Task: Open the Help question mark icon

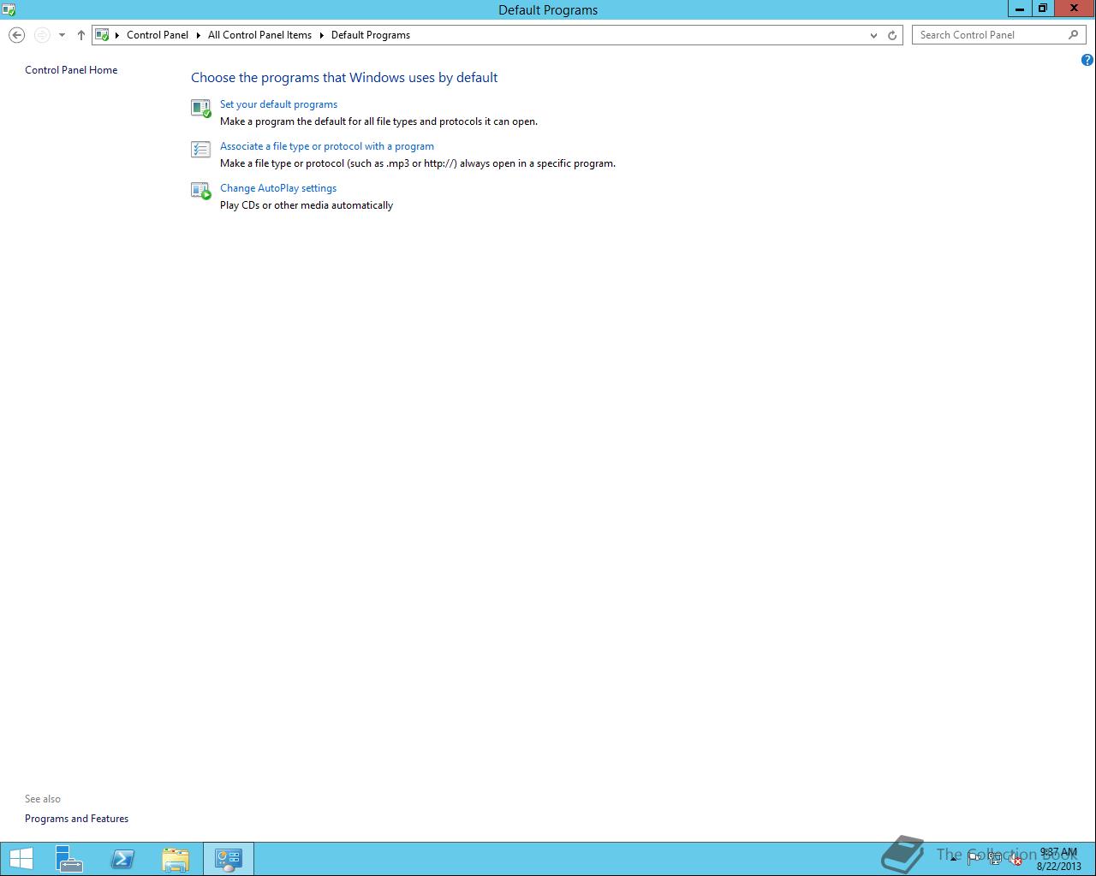Action: point(1087,60)
